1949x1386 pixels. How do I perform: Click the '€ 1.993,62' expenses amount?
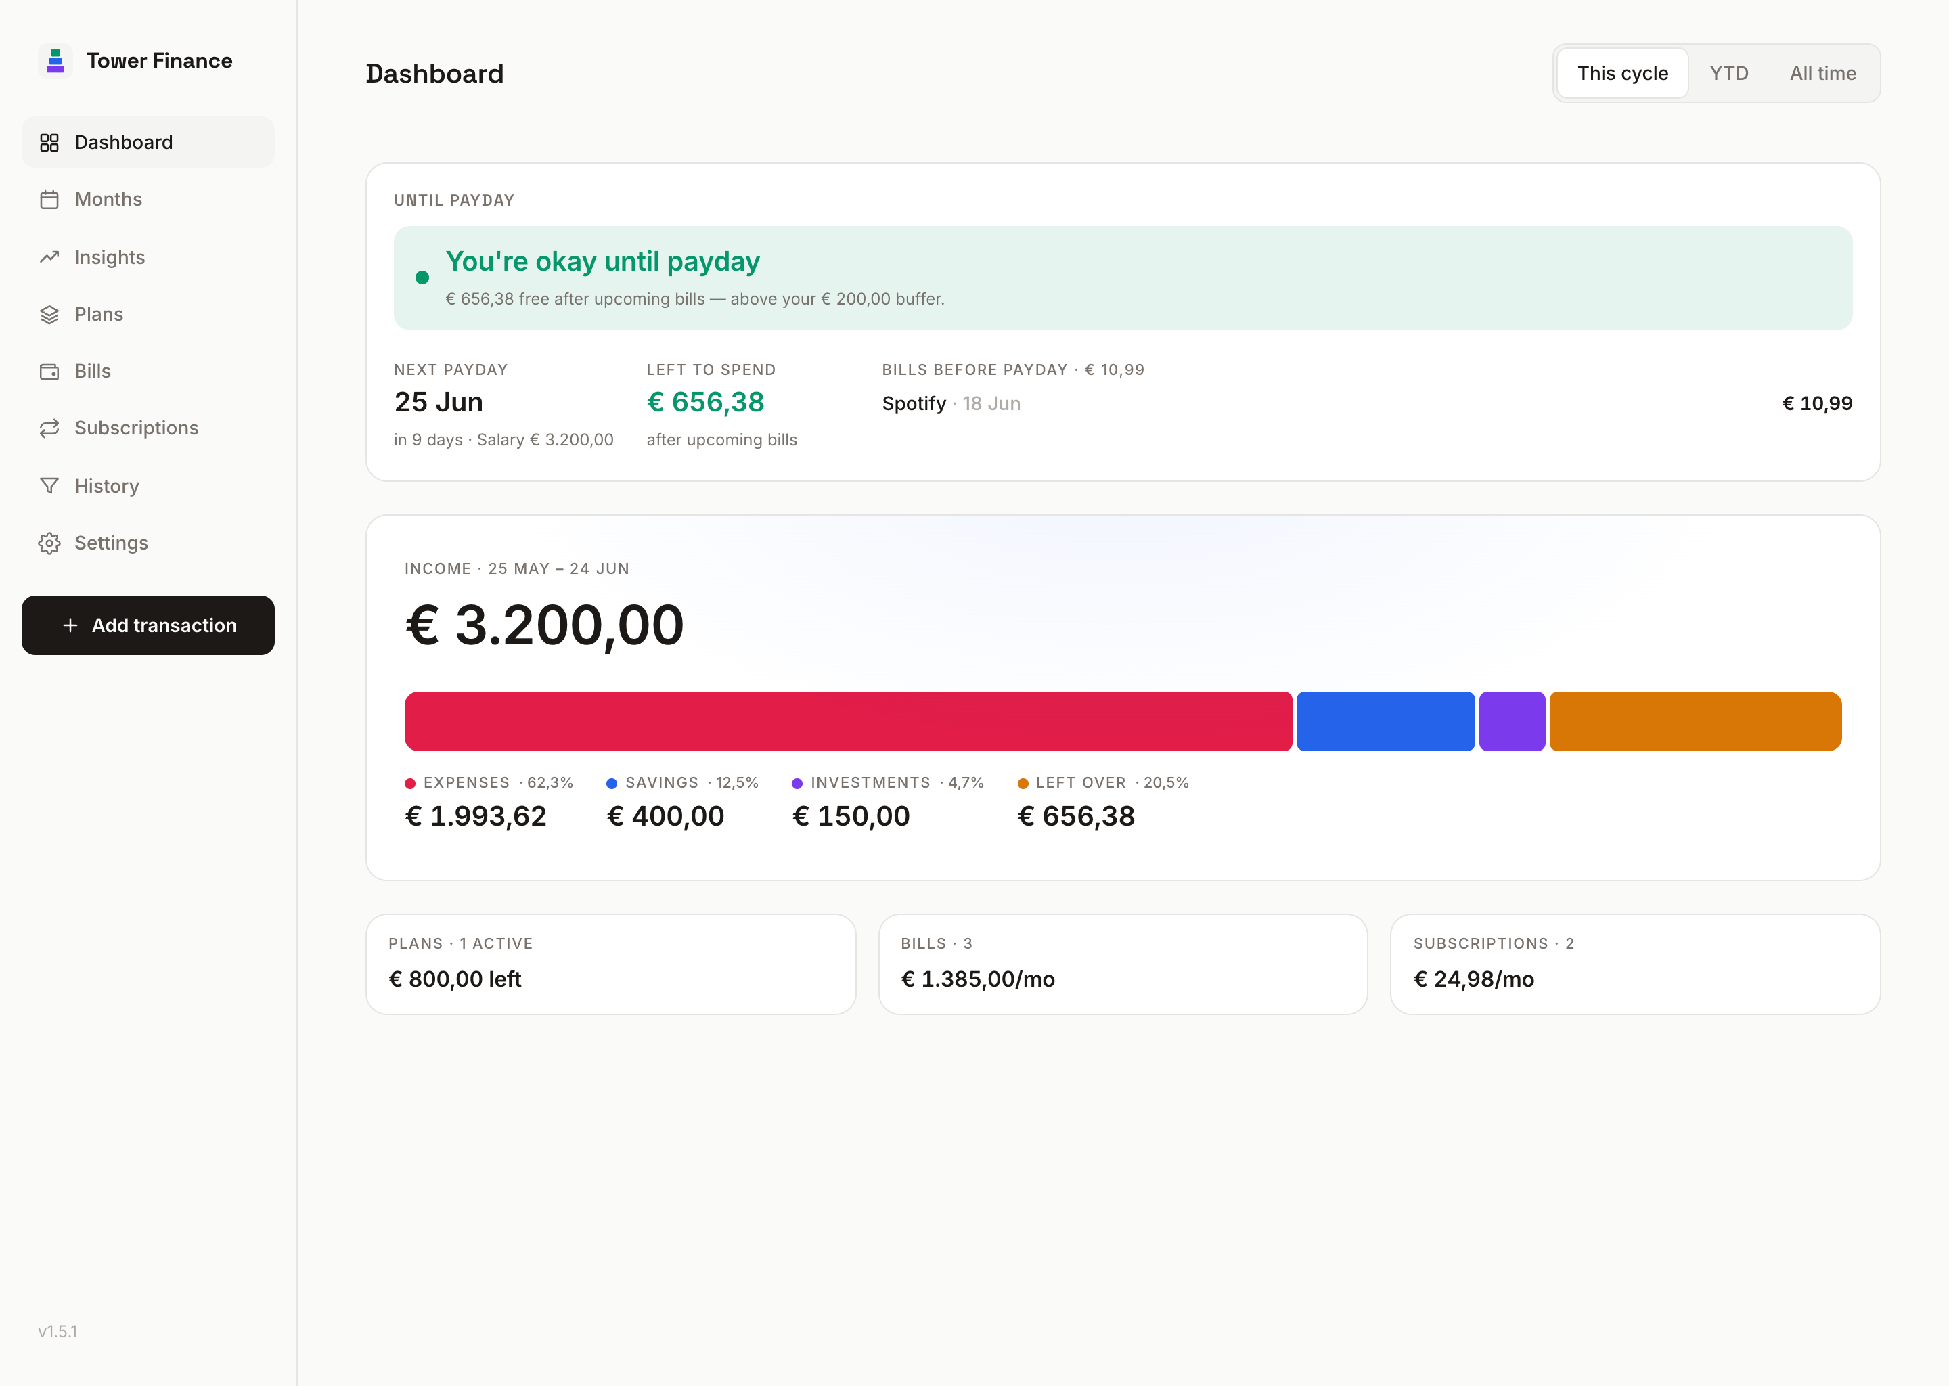click(x=475, y=816)
